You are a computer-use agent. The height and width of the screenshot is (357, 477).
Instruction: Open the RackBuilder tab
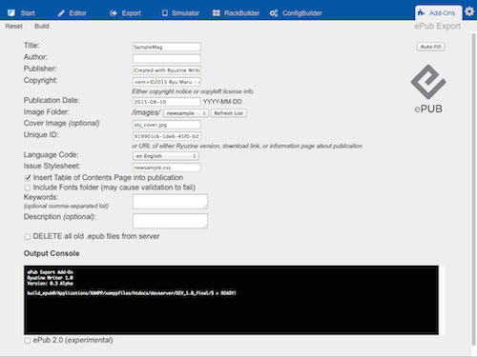click(236, 13)
